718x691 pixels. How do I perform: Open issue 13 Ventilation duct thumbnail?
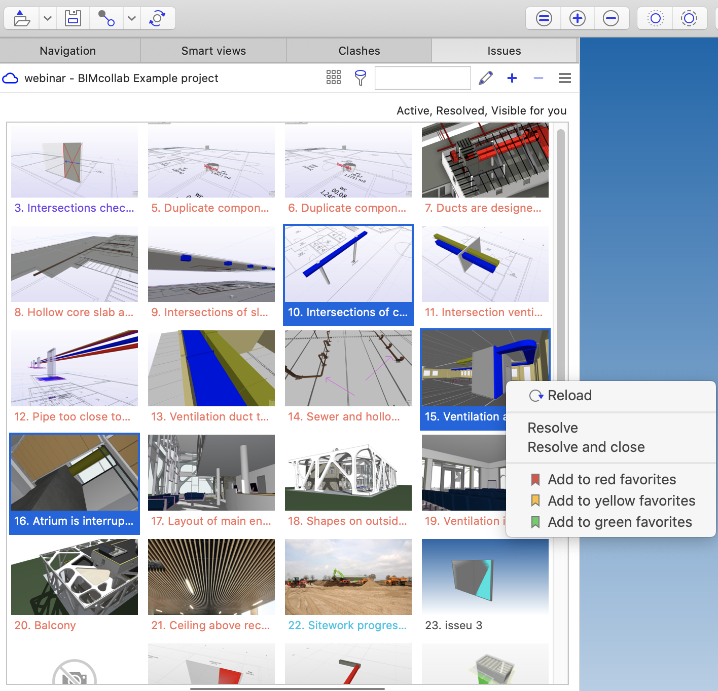pyautogui.click(x=211, y=368)
